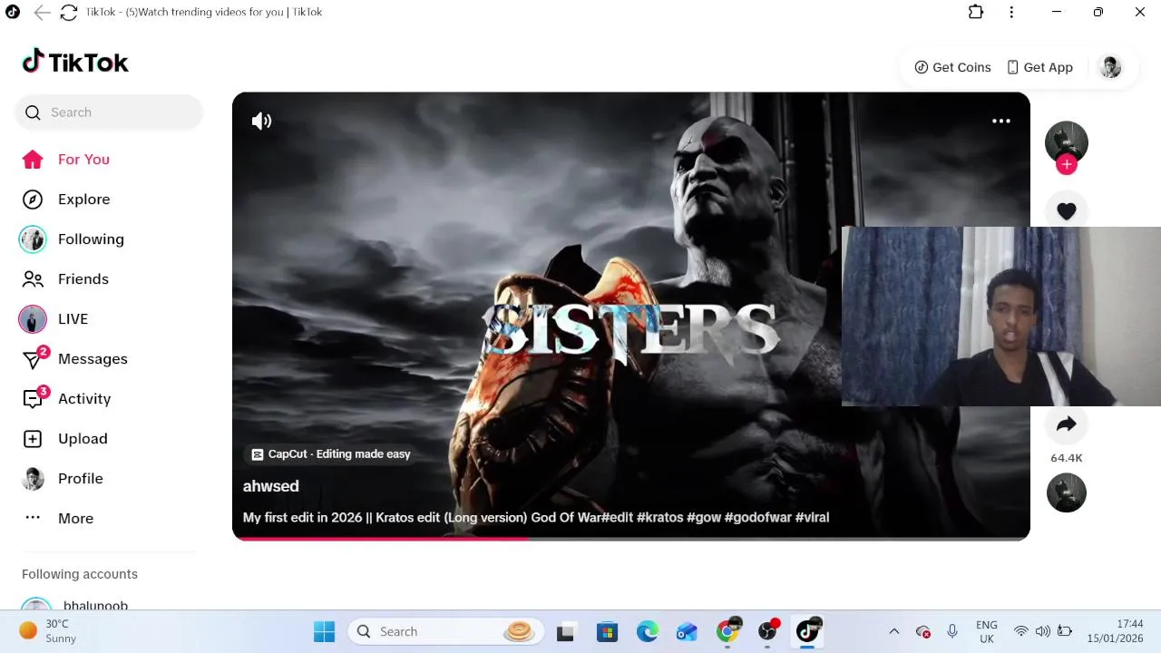Click the 64.4K share count

click(x=1067, y=458)
